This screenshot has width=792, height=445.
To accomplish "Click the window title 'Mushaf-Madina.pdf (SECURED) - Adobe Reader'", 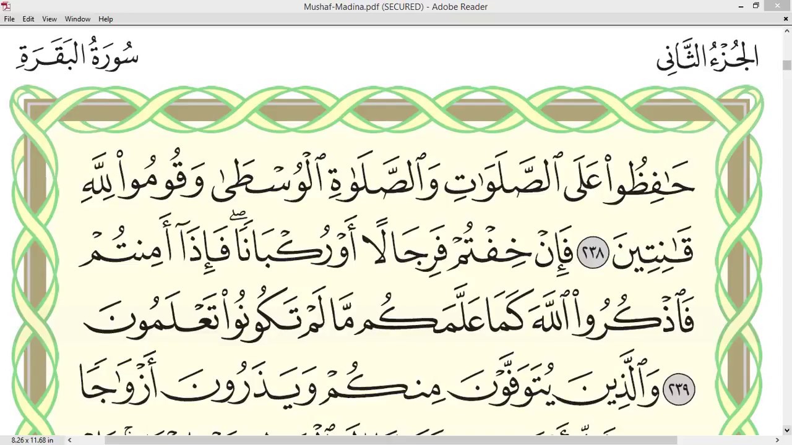I will click(x=395, y=7).
